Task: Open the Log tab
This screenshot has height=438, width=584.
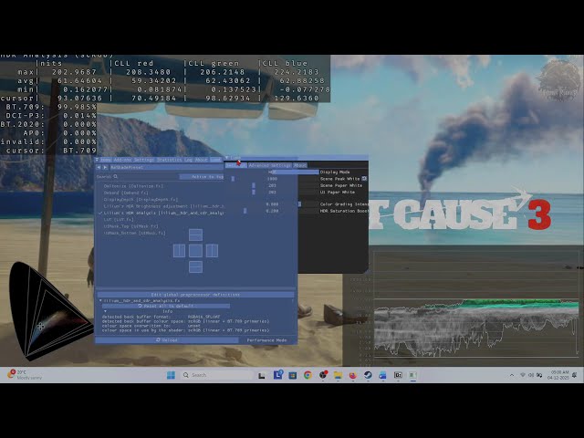Action: tap(188, 160)
